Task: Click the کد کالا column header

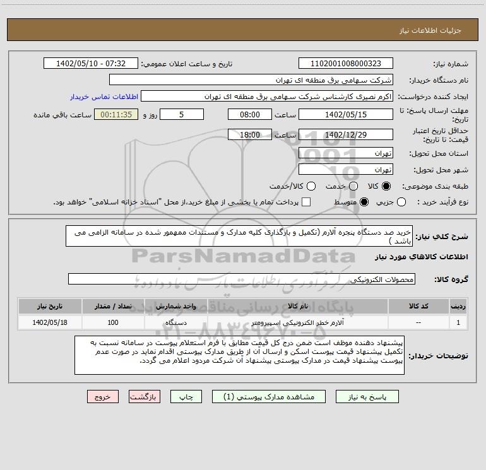Action: (418, 306)
